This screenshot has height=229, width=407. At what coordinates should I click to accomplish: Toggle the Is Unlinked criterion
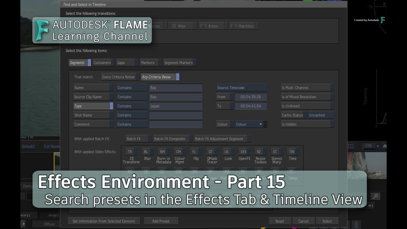(x=307, y=106)
